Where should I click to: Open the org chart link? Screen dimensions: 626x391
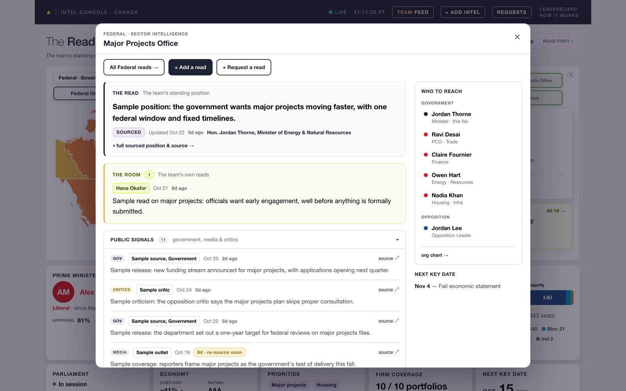435,255
